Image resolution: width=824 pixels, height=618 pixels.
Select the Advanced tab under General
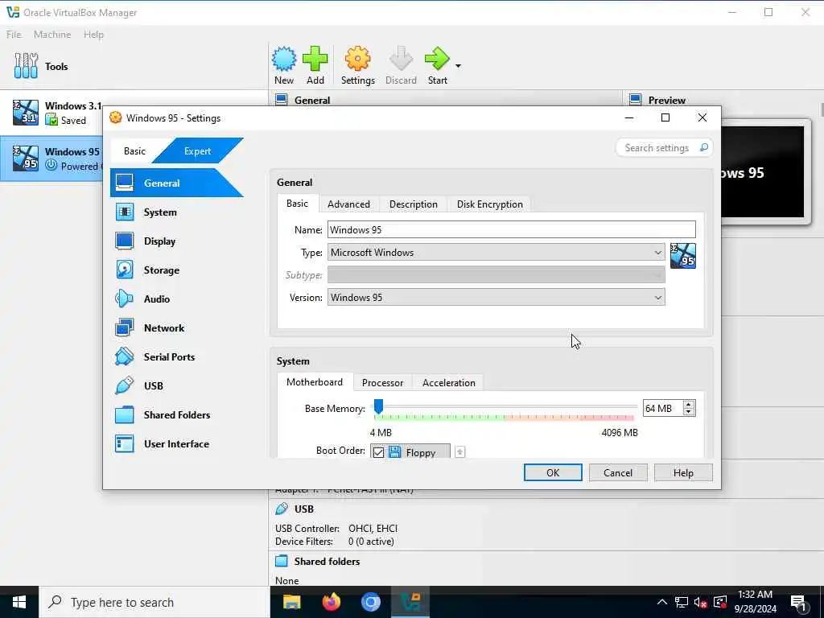349,204
